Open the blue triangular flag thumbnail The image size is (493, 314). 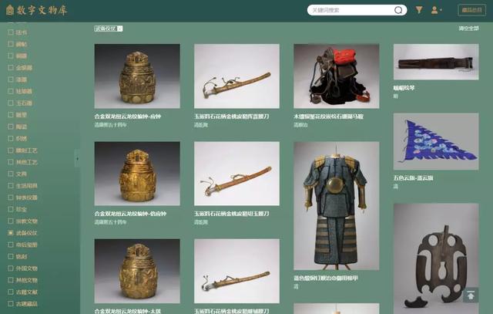point(436,141)
